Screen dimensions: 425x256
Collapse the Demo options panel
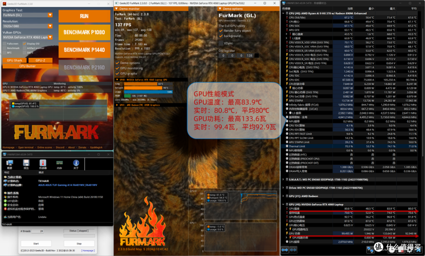point(220,9)
